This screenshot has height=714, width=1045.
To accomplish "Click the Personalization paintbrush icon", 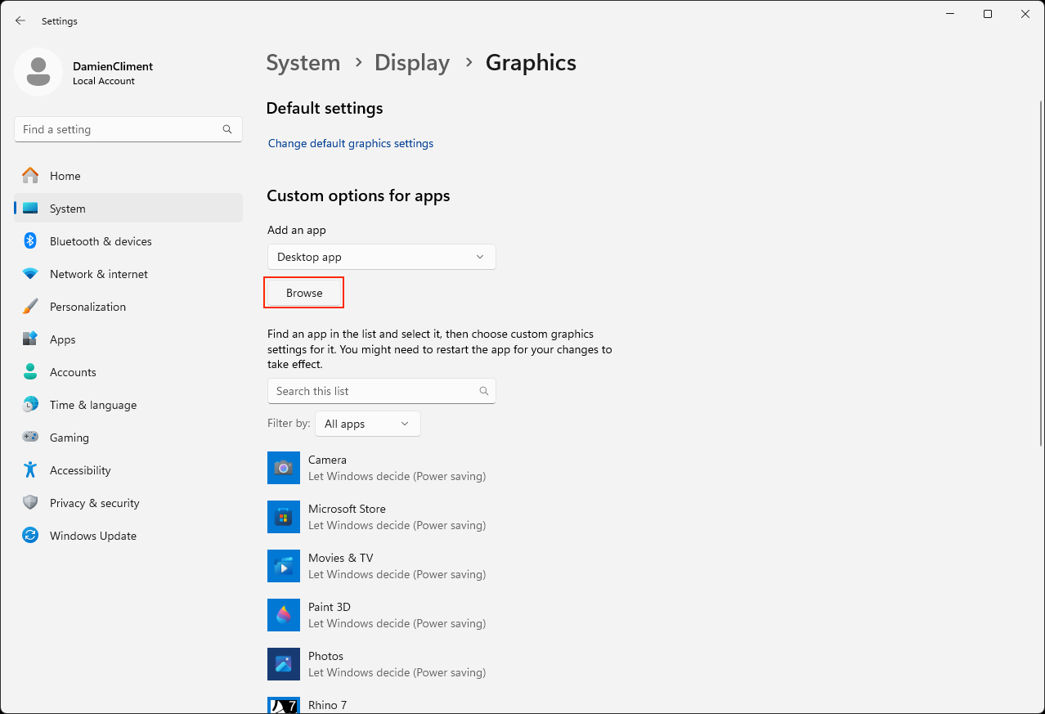I will (30, 307).
